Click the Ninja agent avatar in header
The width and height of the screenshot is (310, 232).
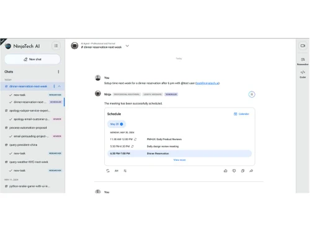[74, 46]
